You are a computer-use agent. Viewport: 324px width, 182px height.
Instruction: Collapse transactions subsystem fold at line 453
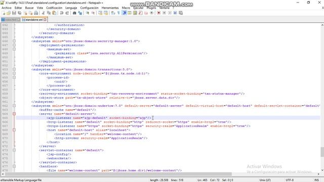pyautogui.click(x=14, y=69)
